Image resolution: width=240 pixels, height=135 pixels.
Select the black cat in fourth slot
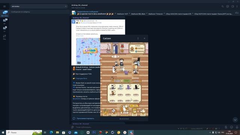click(x=136, y=87)
